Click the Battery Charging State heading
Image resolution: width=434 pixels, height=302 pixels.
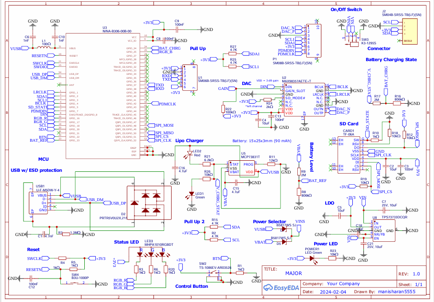tap(391, 59)
